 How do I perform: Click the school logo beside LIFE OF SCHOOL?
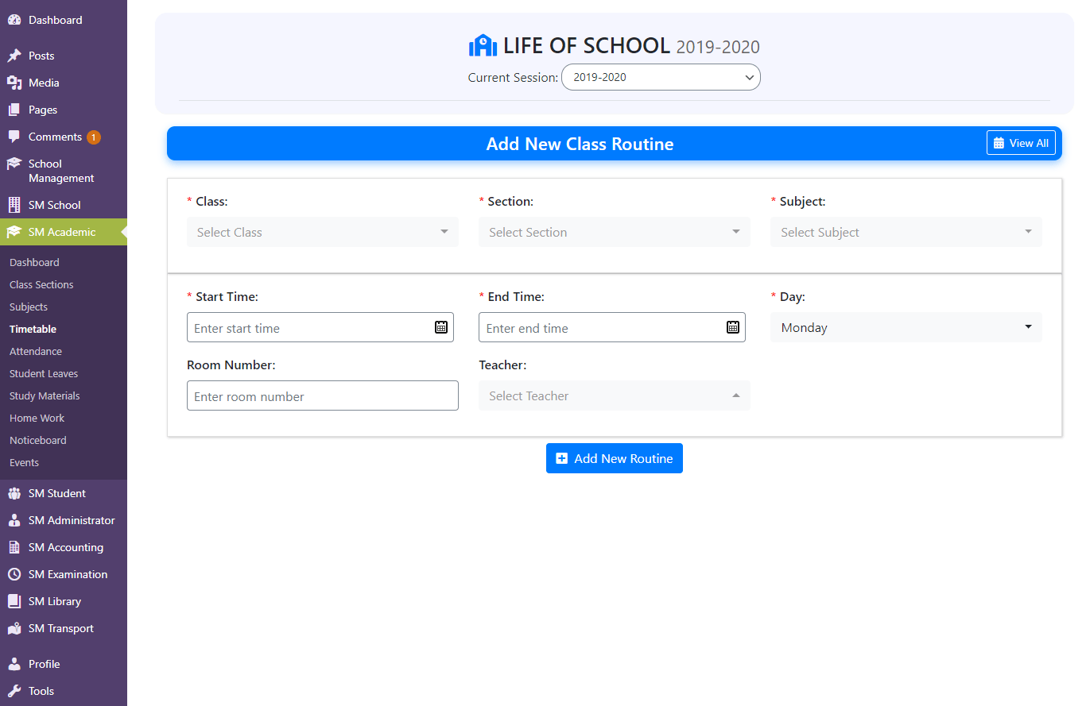click(x=483, y=46)
